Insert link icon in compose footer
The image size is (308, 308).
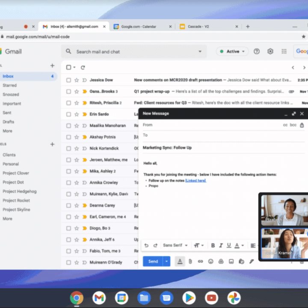[200, 261]
